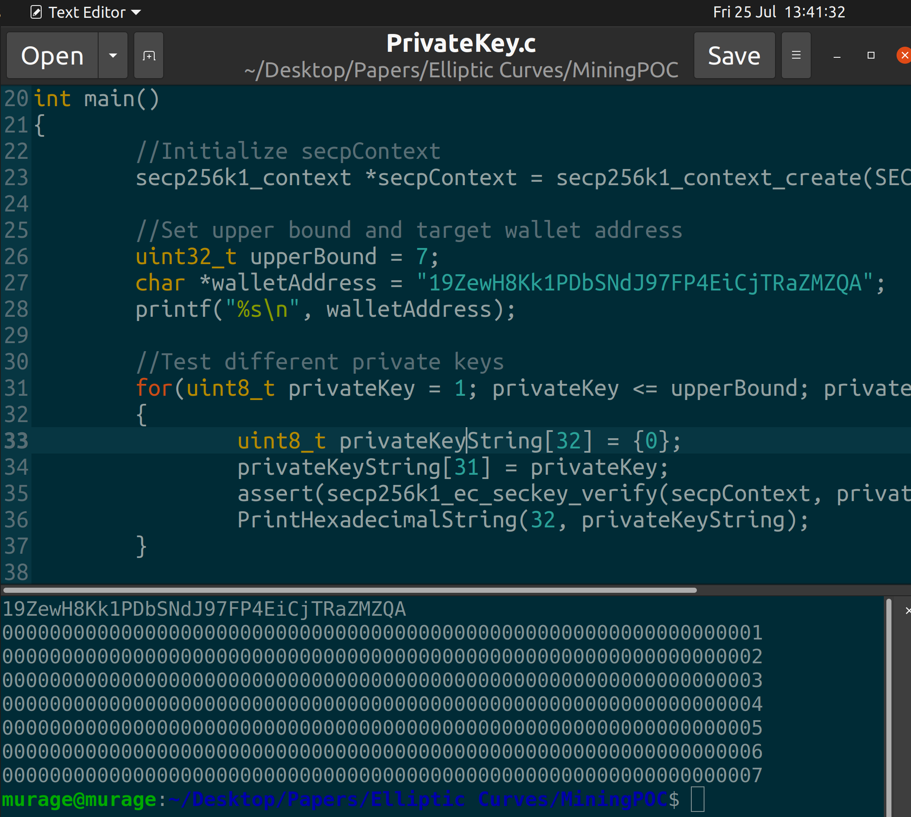Close the window with red button
Image resolution: width=911 pixels, height=817 pixels.
(x=904, y=55)
